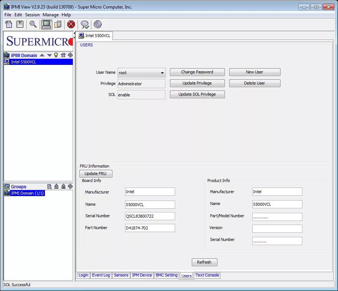Click the New file icon in toolbar

[x=9, y=24]
